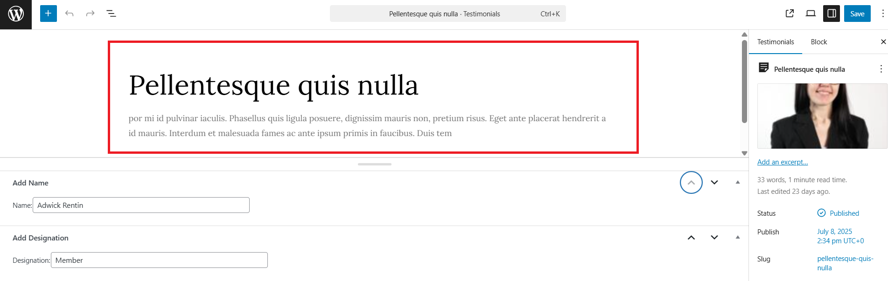Click the editor canvas vertical scrollbar thumb
888x281 pixels.
click(x=744, y=82)
